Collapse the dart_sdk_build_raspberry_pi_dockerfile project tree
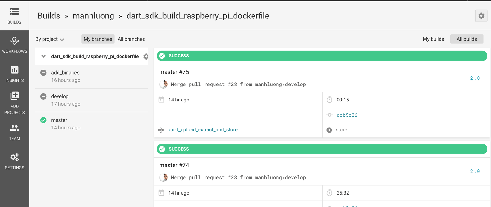 [43, 56]
